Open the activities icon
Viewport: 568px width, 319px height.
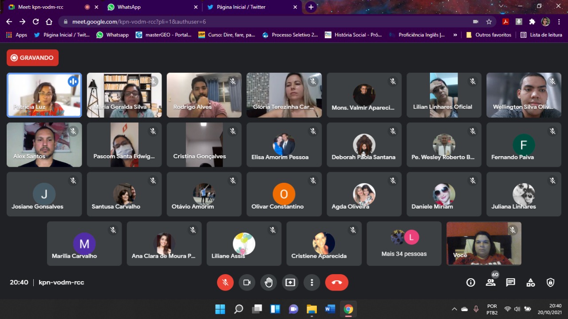pyautogui.click(x=531, y=283)
